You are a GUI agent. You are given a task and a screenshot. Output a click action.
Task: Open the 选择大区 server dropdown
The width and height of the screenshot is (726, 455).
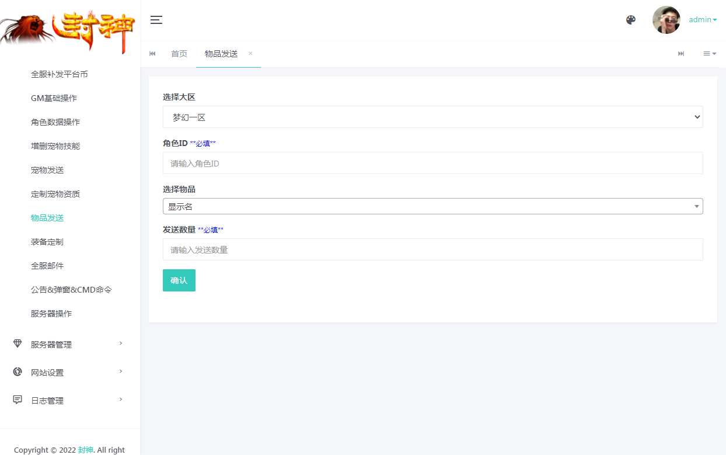[x=432, y=117]
